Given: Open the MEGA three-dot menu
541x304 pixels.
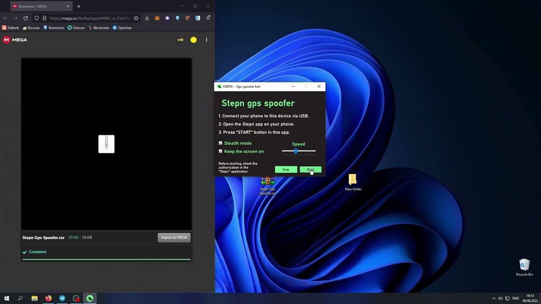Looking at the screenshot, I should click(206, 40).
